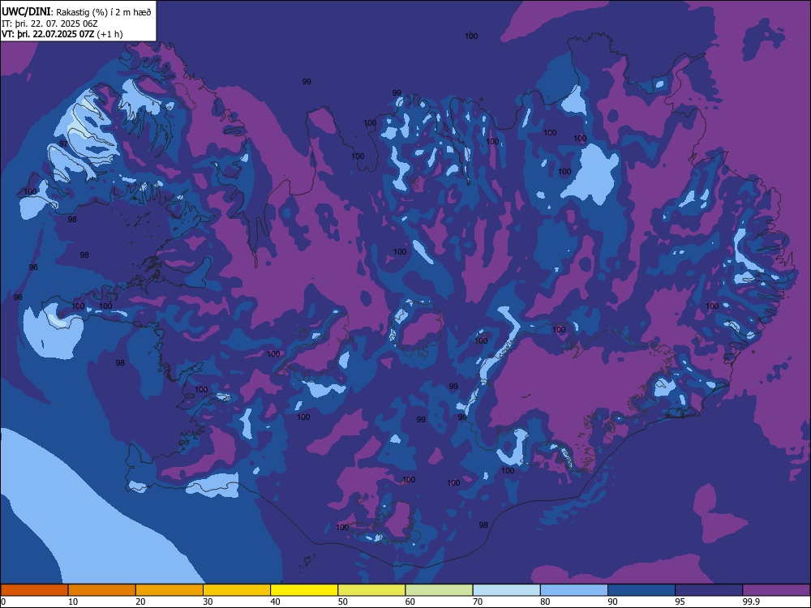The height and width of the screenshot is (608, 811).
Task: Select the pale blue 70–80 legend swatch
Action: click(507, 590)
